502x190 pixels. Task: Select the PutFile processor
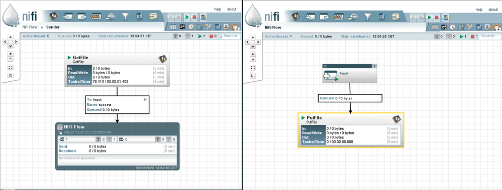point(351,130)
